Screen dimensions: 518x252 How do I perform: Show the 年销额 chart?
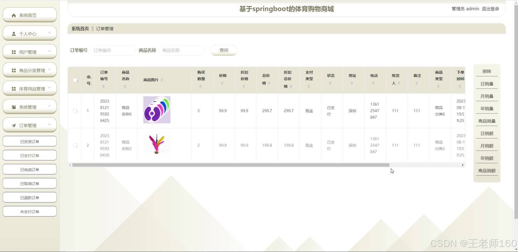(x=487, y=158)
